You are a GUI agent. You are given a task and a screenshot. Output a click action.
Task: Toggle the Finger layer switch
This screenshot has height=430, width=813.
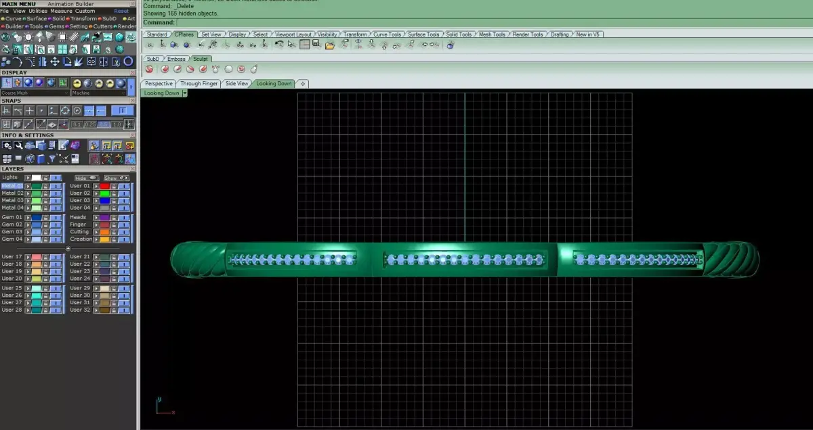coord(124,224)
